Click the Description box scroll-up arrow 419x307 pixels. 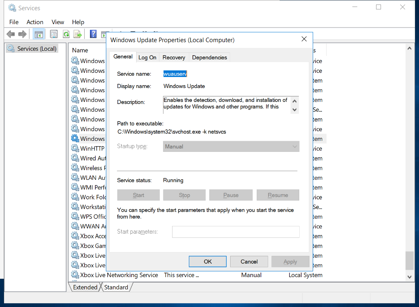click(294, 101)
